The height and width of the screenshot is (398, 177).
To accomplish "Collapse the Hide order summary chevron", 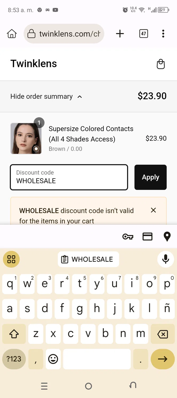I will (80, 97).
